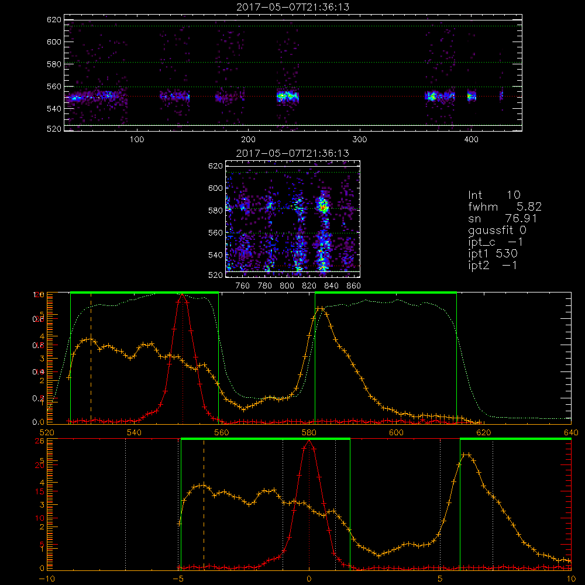
Task: Click the 300 tick label on top panel x-axis
Action: pos(360,140)
